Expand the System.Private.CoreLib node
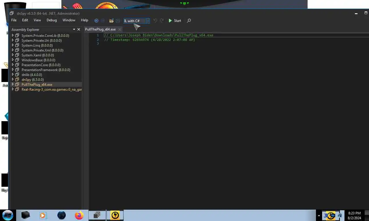 (13, 35)
